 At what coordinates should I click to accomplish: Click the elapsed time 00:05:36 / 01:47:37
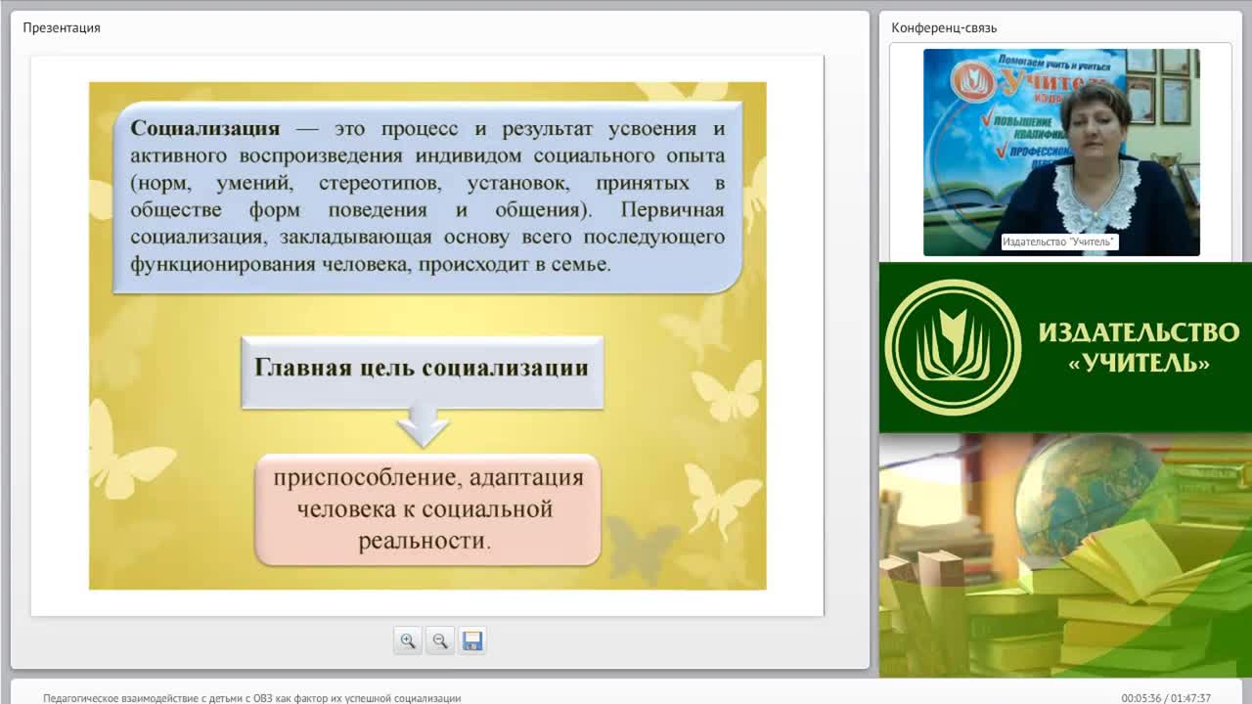[x=1166, y=698]
